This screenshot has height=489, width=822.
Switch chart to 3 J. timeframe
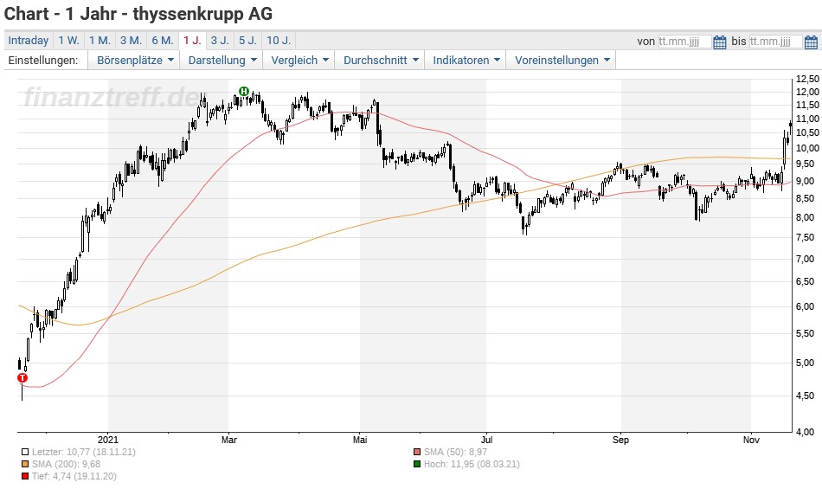[x=220, y=41]
